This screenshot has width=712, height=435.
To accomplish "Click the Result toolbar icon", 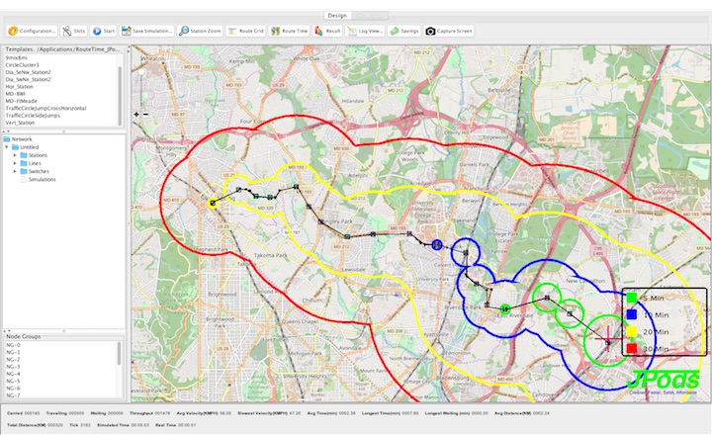I will click(327, 31).
